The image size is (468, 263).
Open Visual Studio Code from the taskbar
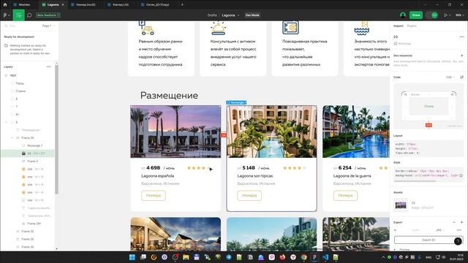325,257
